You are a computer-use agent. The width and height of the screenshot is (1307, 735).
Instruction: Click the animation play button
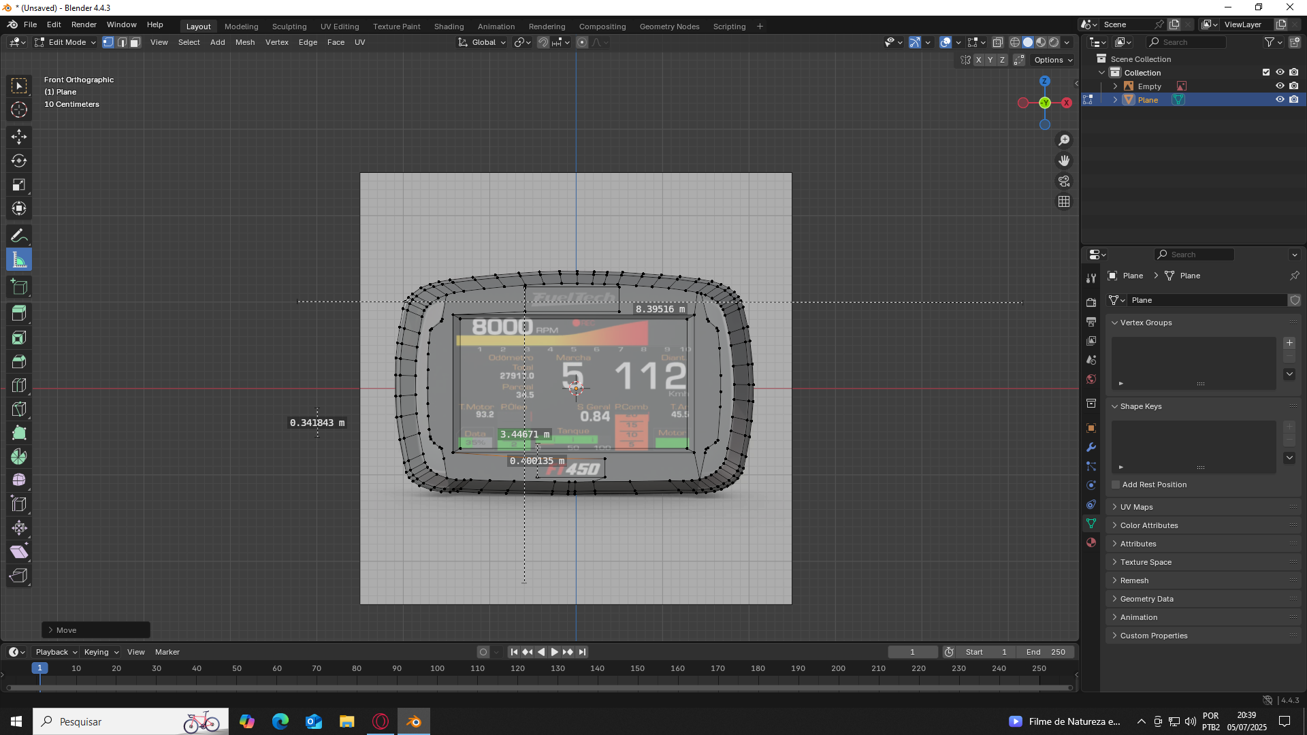554,652
